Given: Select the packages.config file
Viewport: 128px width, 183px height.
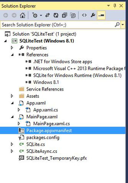Looking at the screenshot, I should (43, 138).
